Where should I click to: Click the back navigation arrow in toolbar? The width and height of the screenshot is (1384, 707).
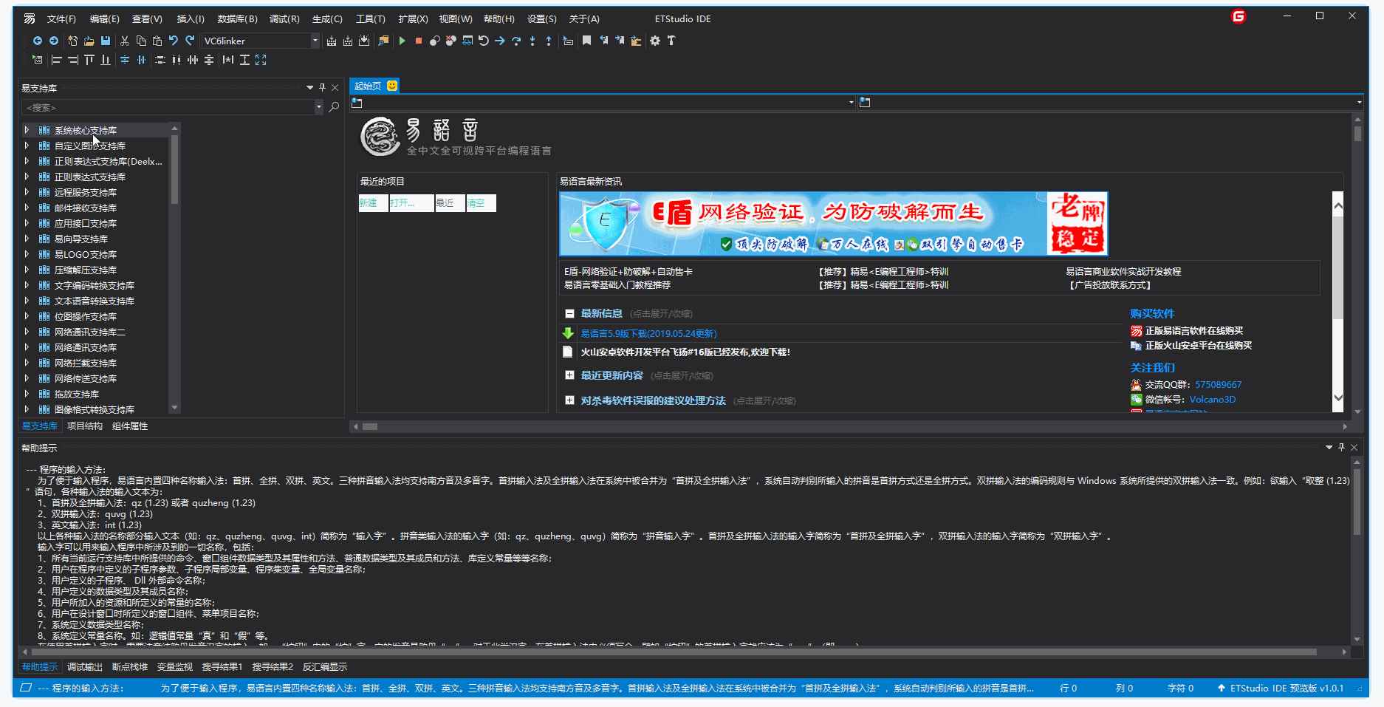pyautogui.click(x=37, y=41)
